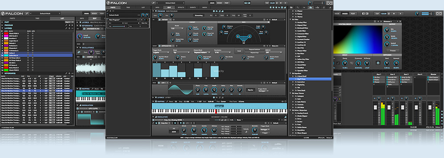Open wrench menu in left Falcon window
Image resolution: width=444 pixels, height=158 pixels.
click(x=27, y=13)
